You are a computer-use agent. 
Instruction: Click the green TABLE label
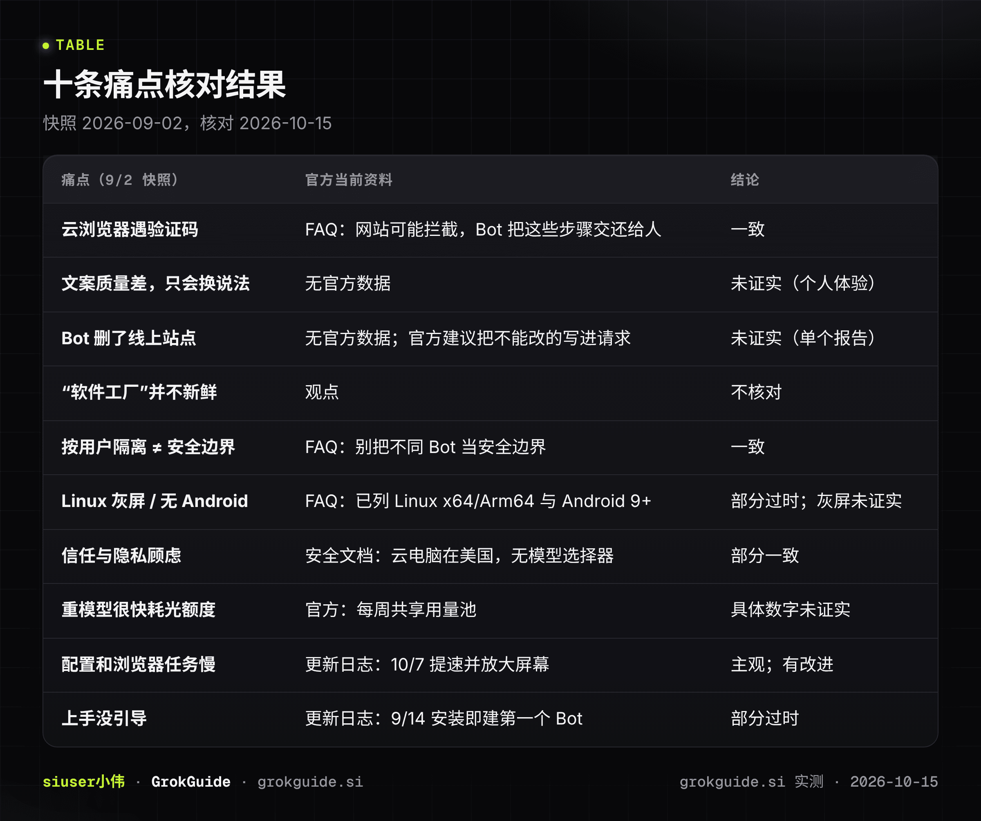click(80, 45)
